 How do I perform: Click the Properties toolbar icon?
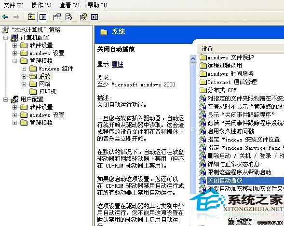tap(57, 17)
